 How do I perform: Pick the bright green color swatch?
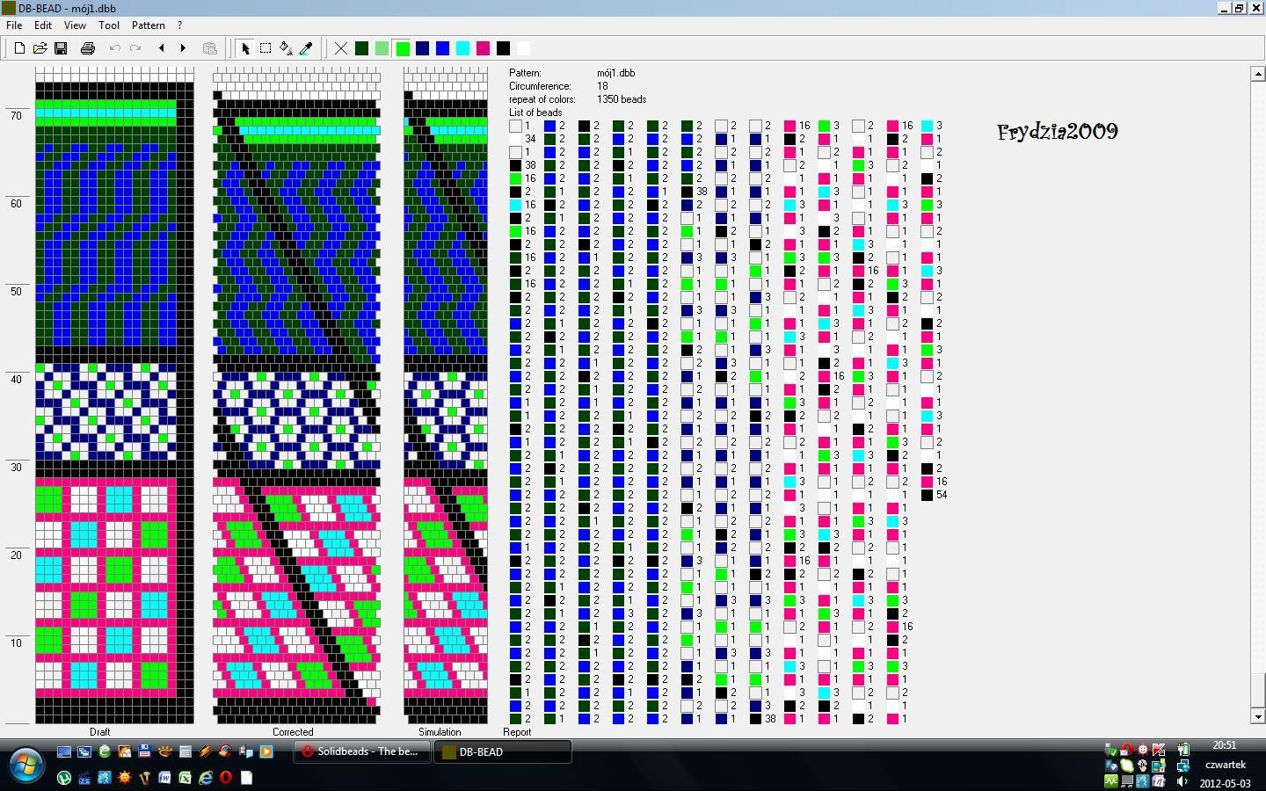tap(403, 48)
